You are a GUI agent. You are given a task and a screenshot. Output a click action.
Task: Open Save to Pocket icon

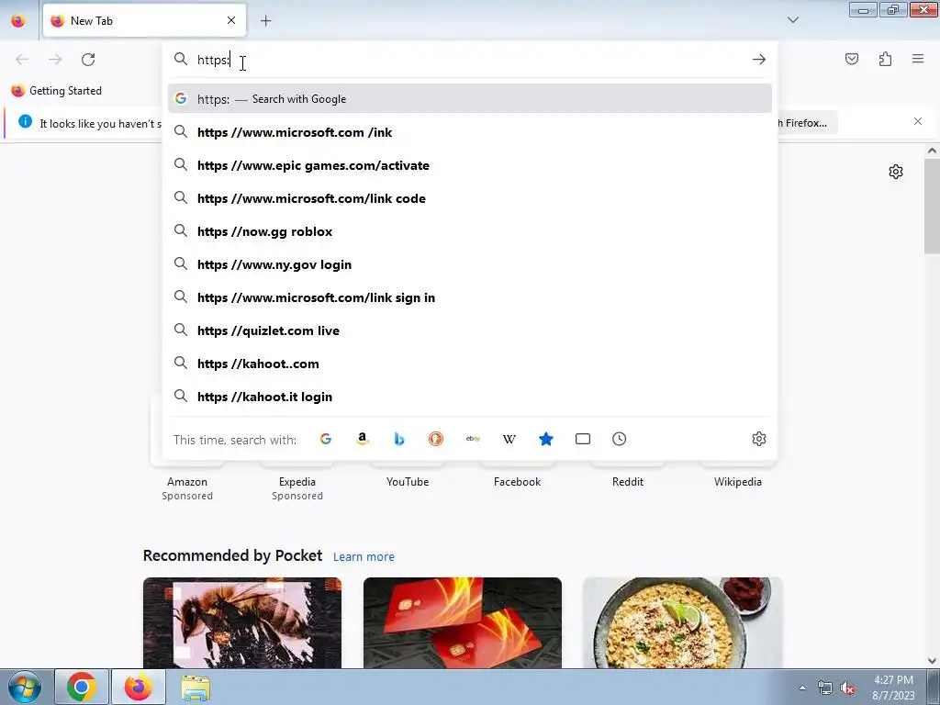click(852, 59)
